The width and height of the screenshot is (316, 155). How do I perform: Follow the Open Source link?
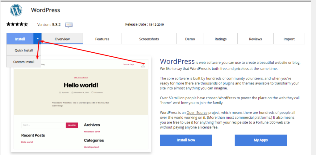197,112
